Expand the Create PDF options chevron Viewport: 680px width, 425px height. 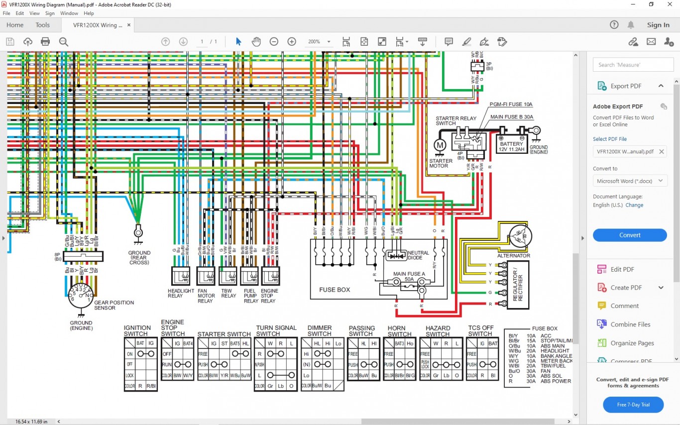661,287
